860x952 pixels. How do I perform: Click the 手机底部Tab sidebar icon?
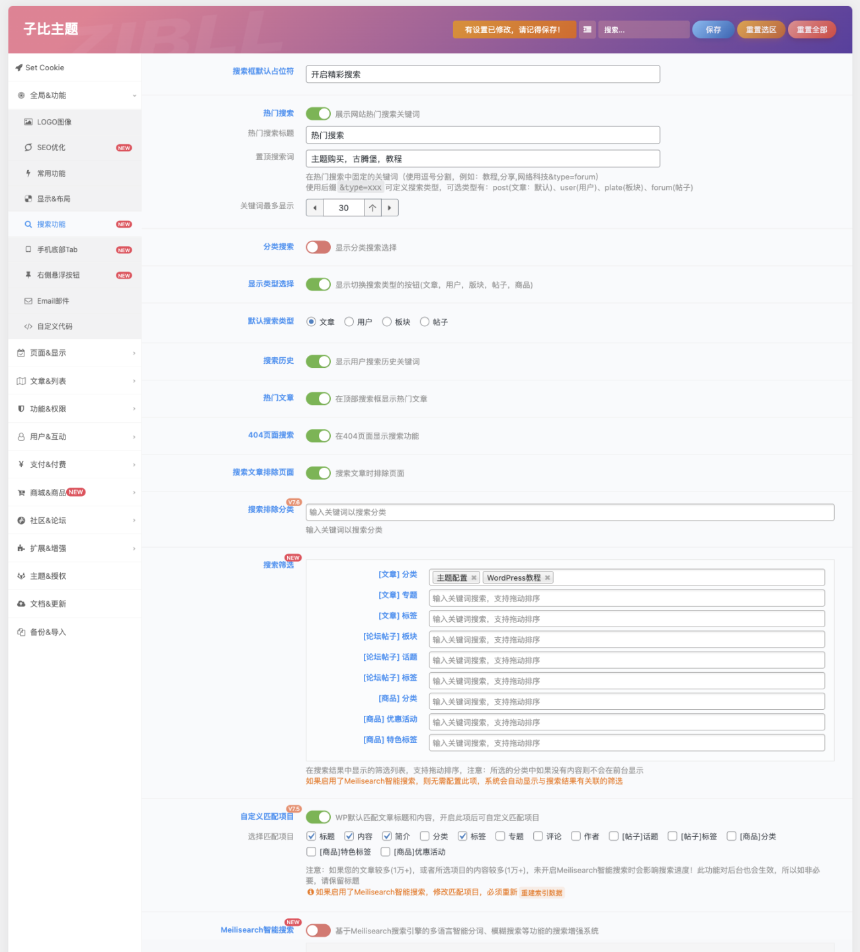click(x=27, y=249)
